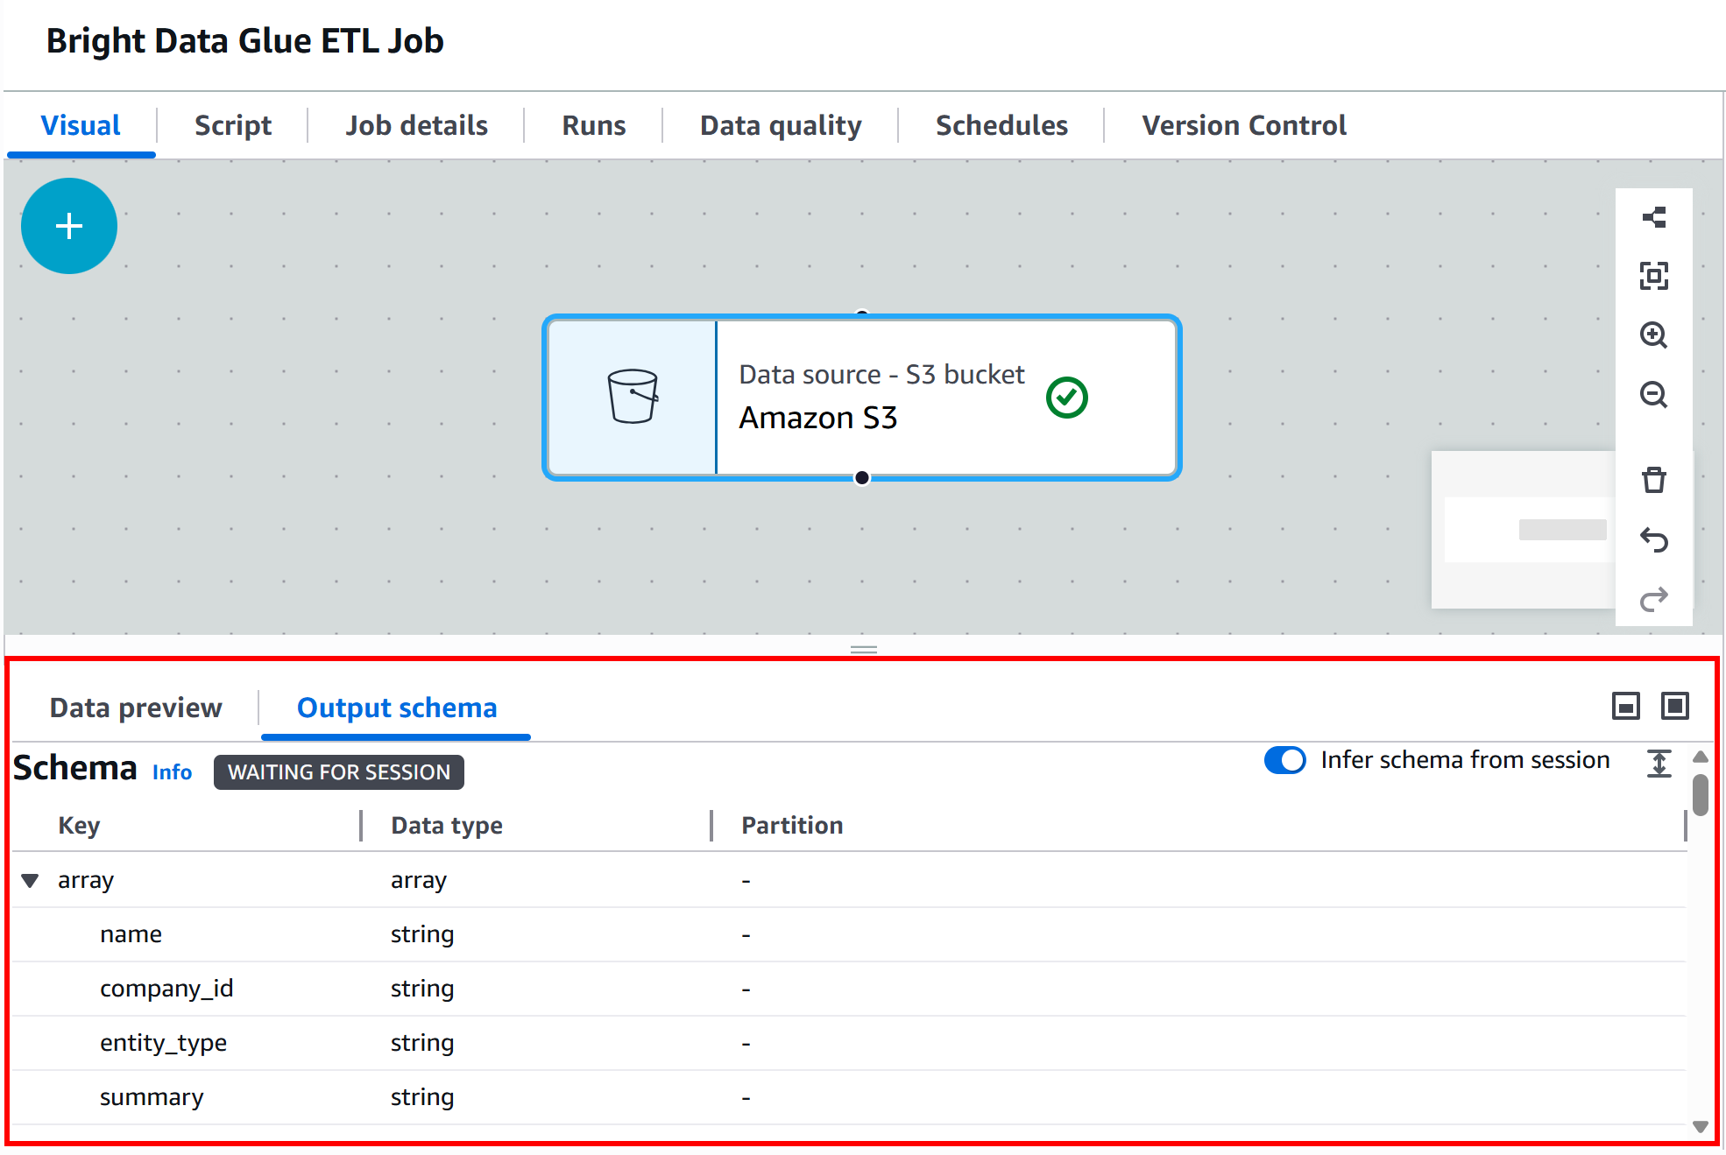Open the Schema Info link
Image resolution: width=1726 pixels, height=1155 pixels.
coord(172,772)
